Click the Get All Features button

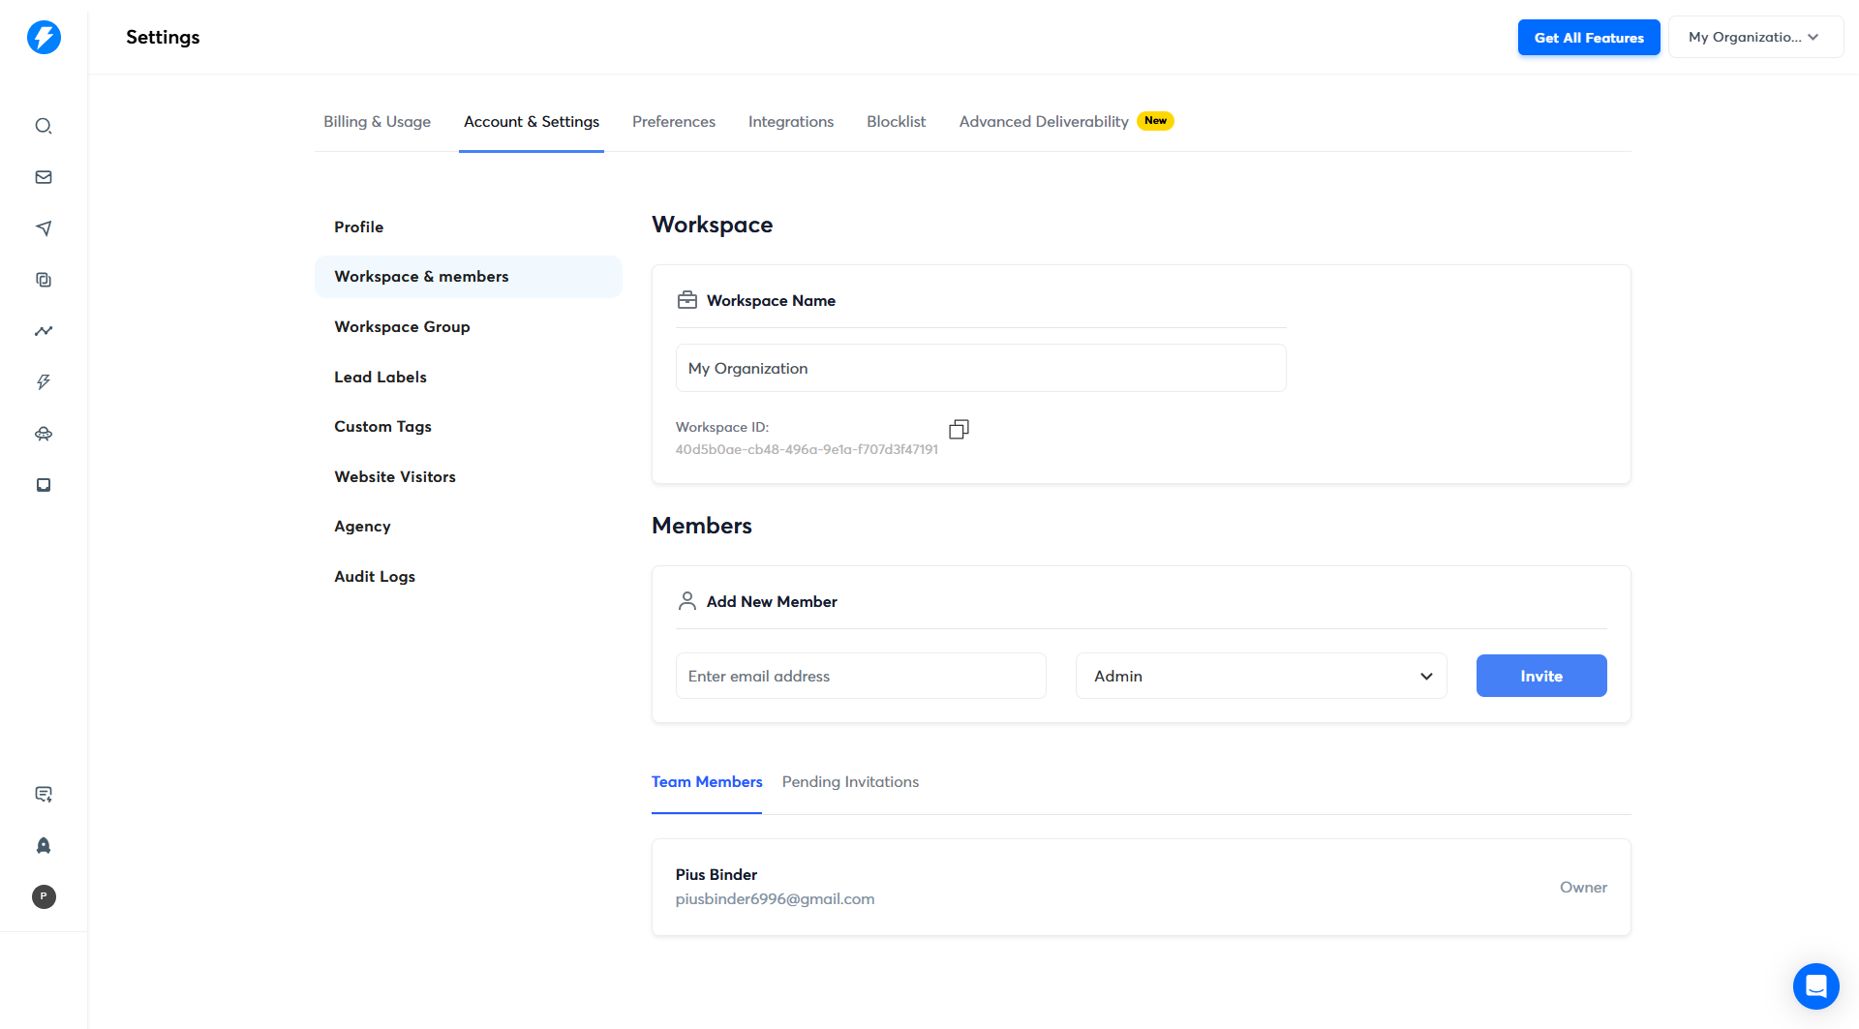coord(1588,38)
